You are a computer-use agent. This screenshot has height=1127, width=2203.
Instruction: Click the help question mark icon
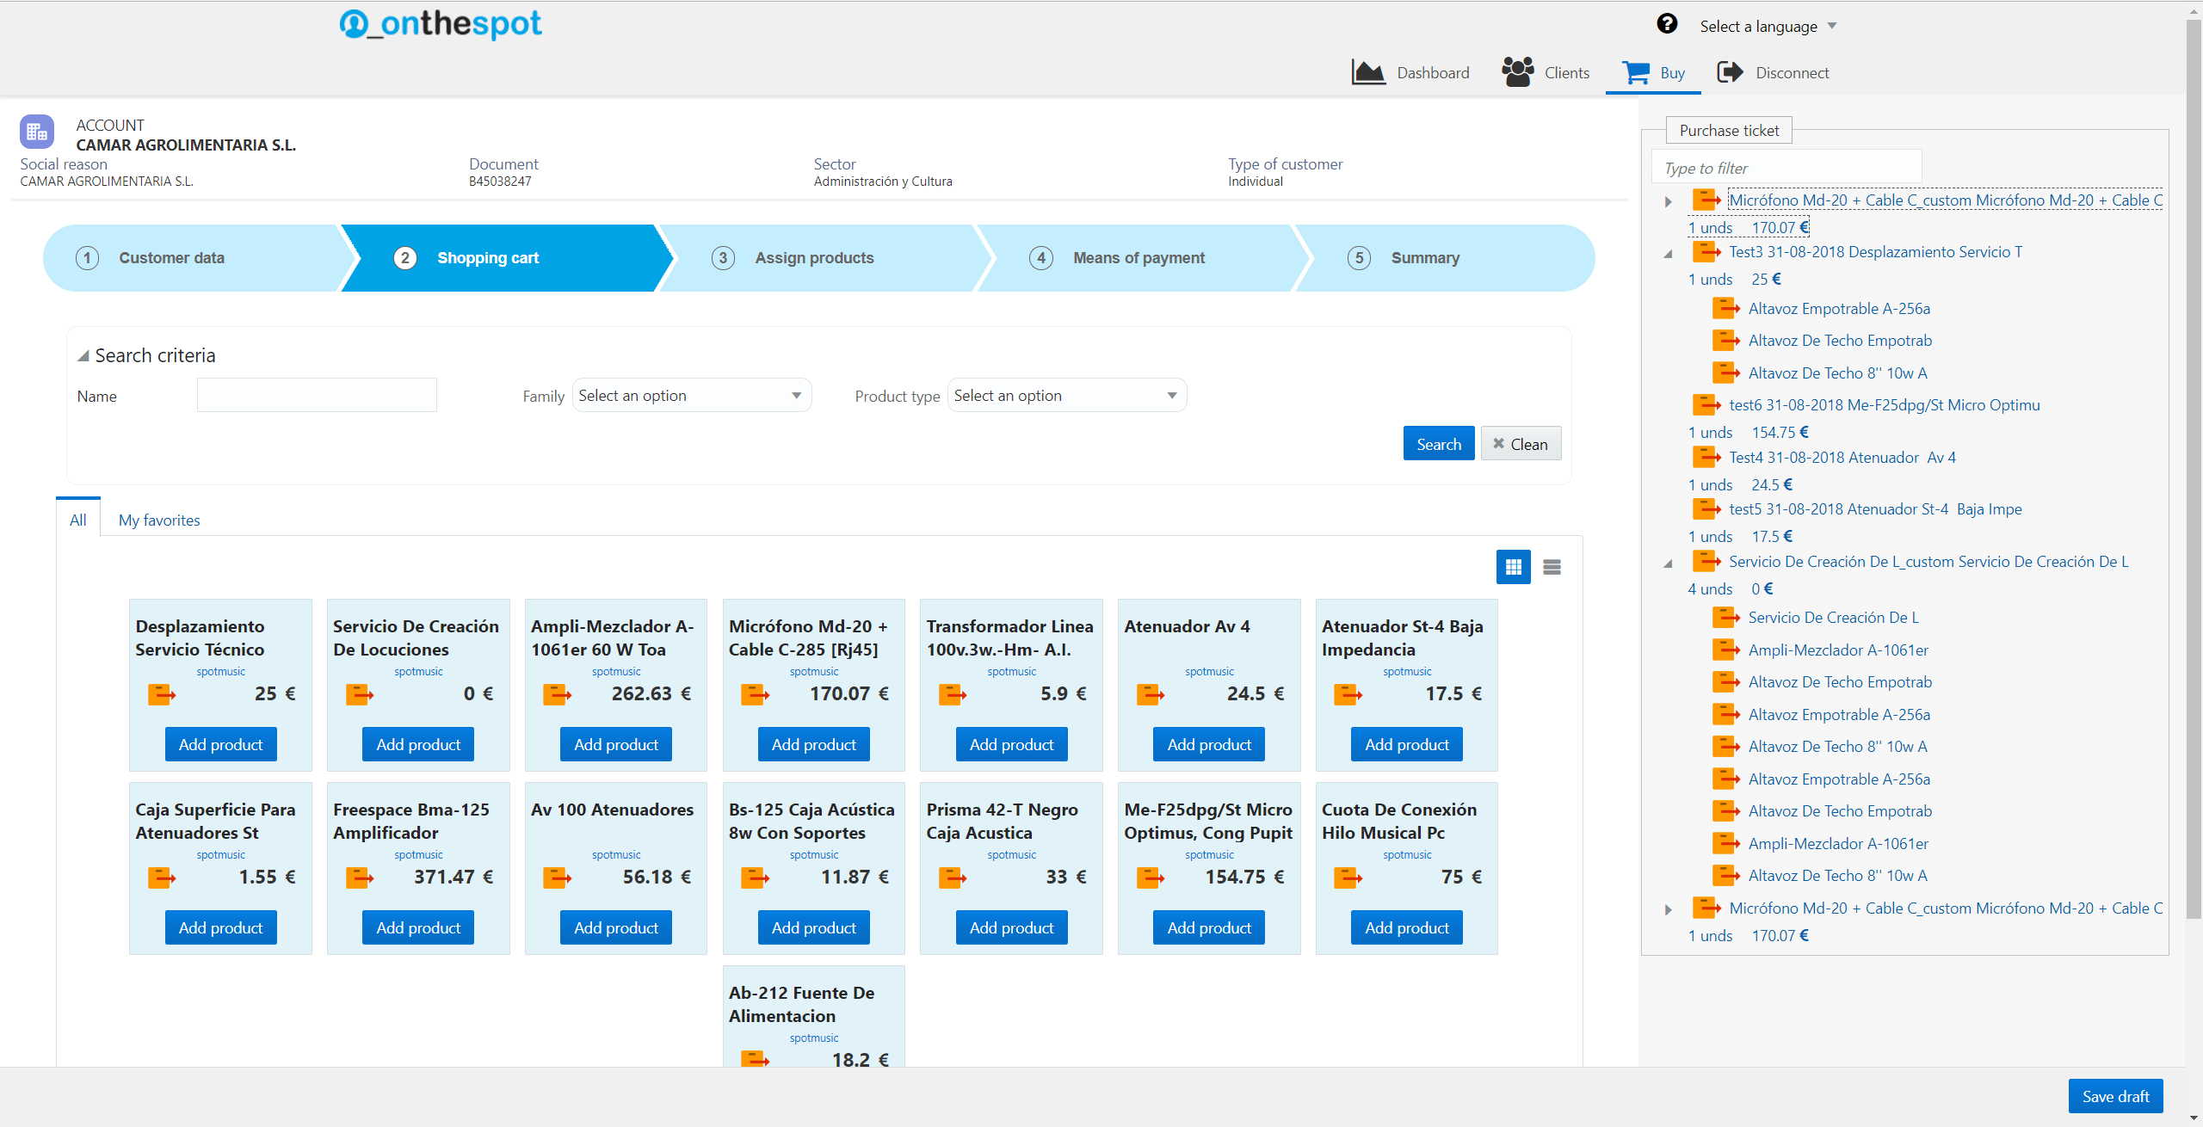(1667, 24)
